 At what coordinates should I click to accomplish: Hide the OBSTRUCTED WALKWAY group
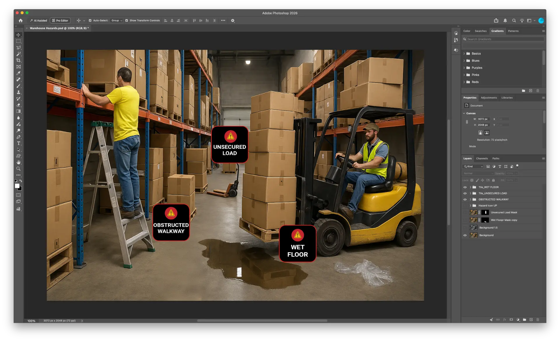tap(465, 199)
